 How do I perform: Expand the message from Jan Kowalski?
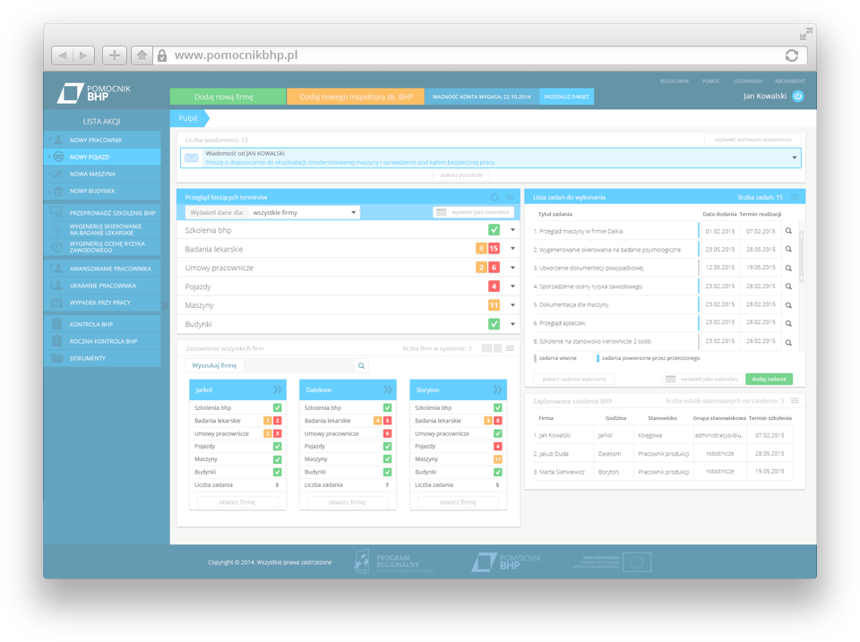pos(794,158)
